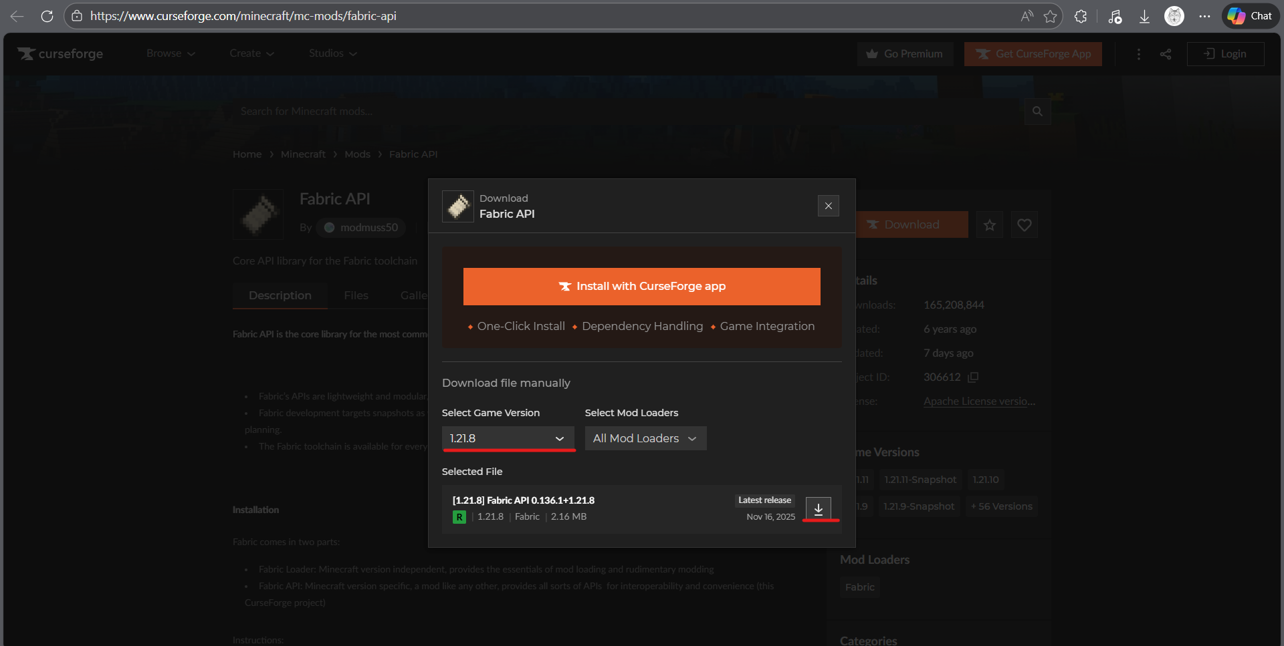
Task: Expand the Browse menu in header
Action: [171, 53]
